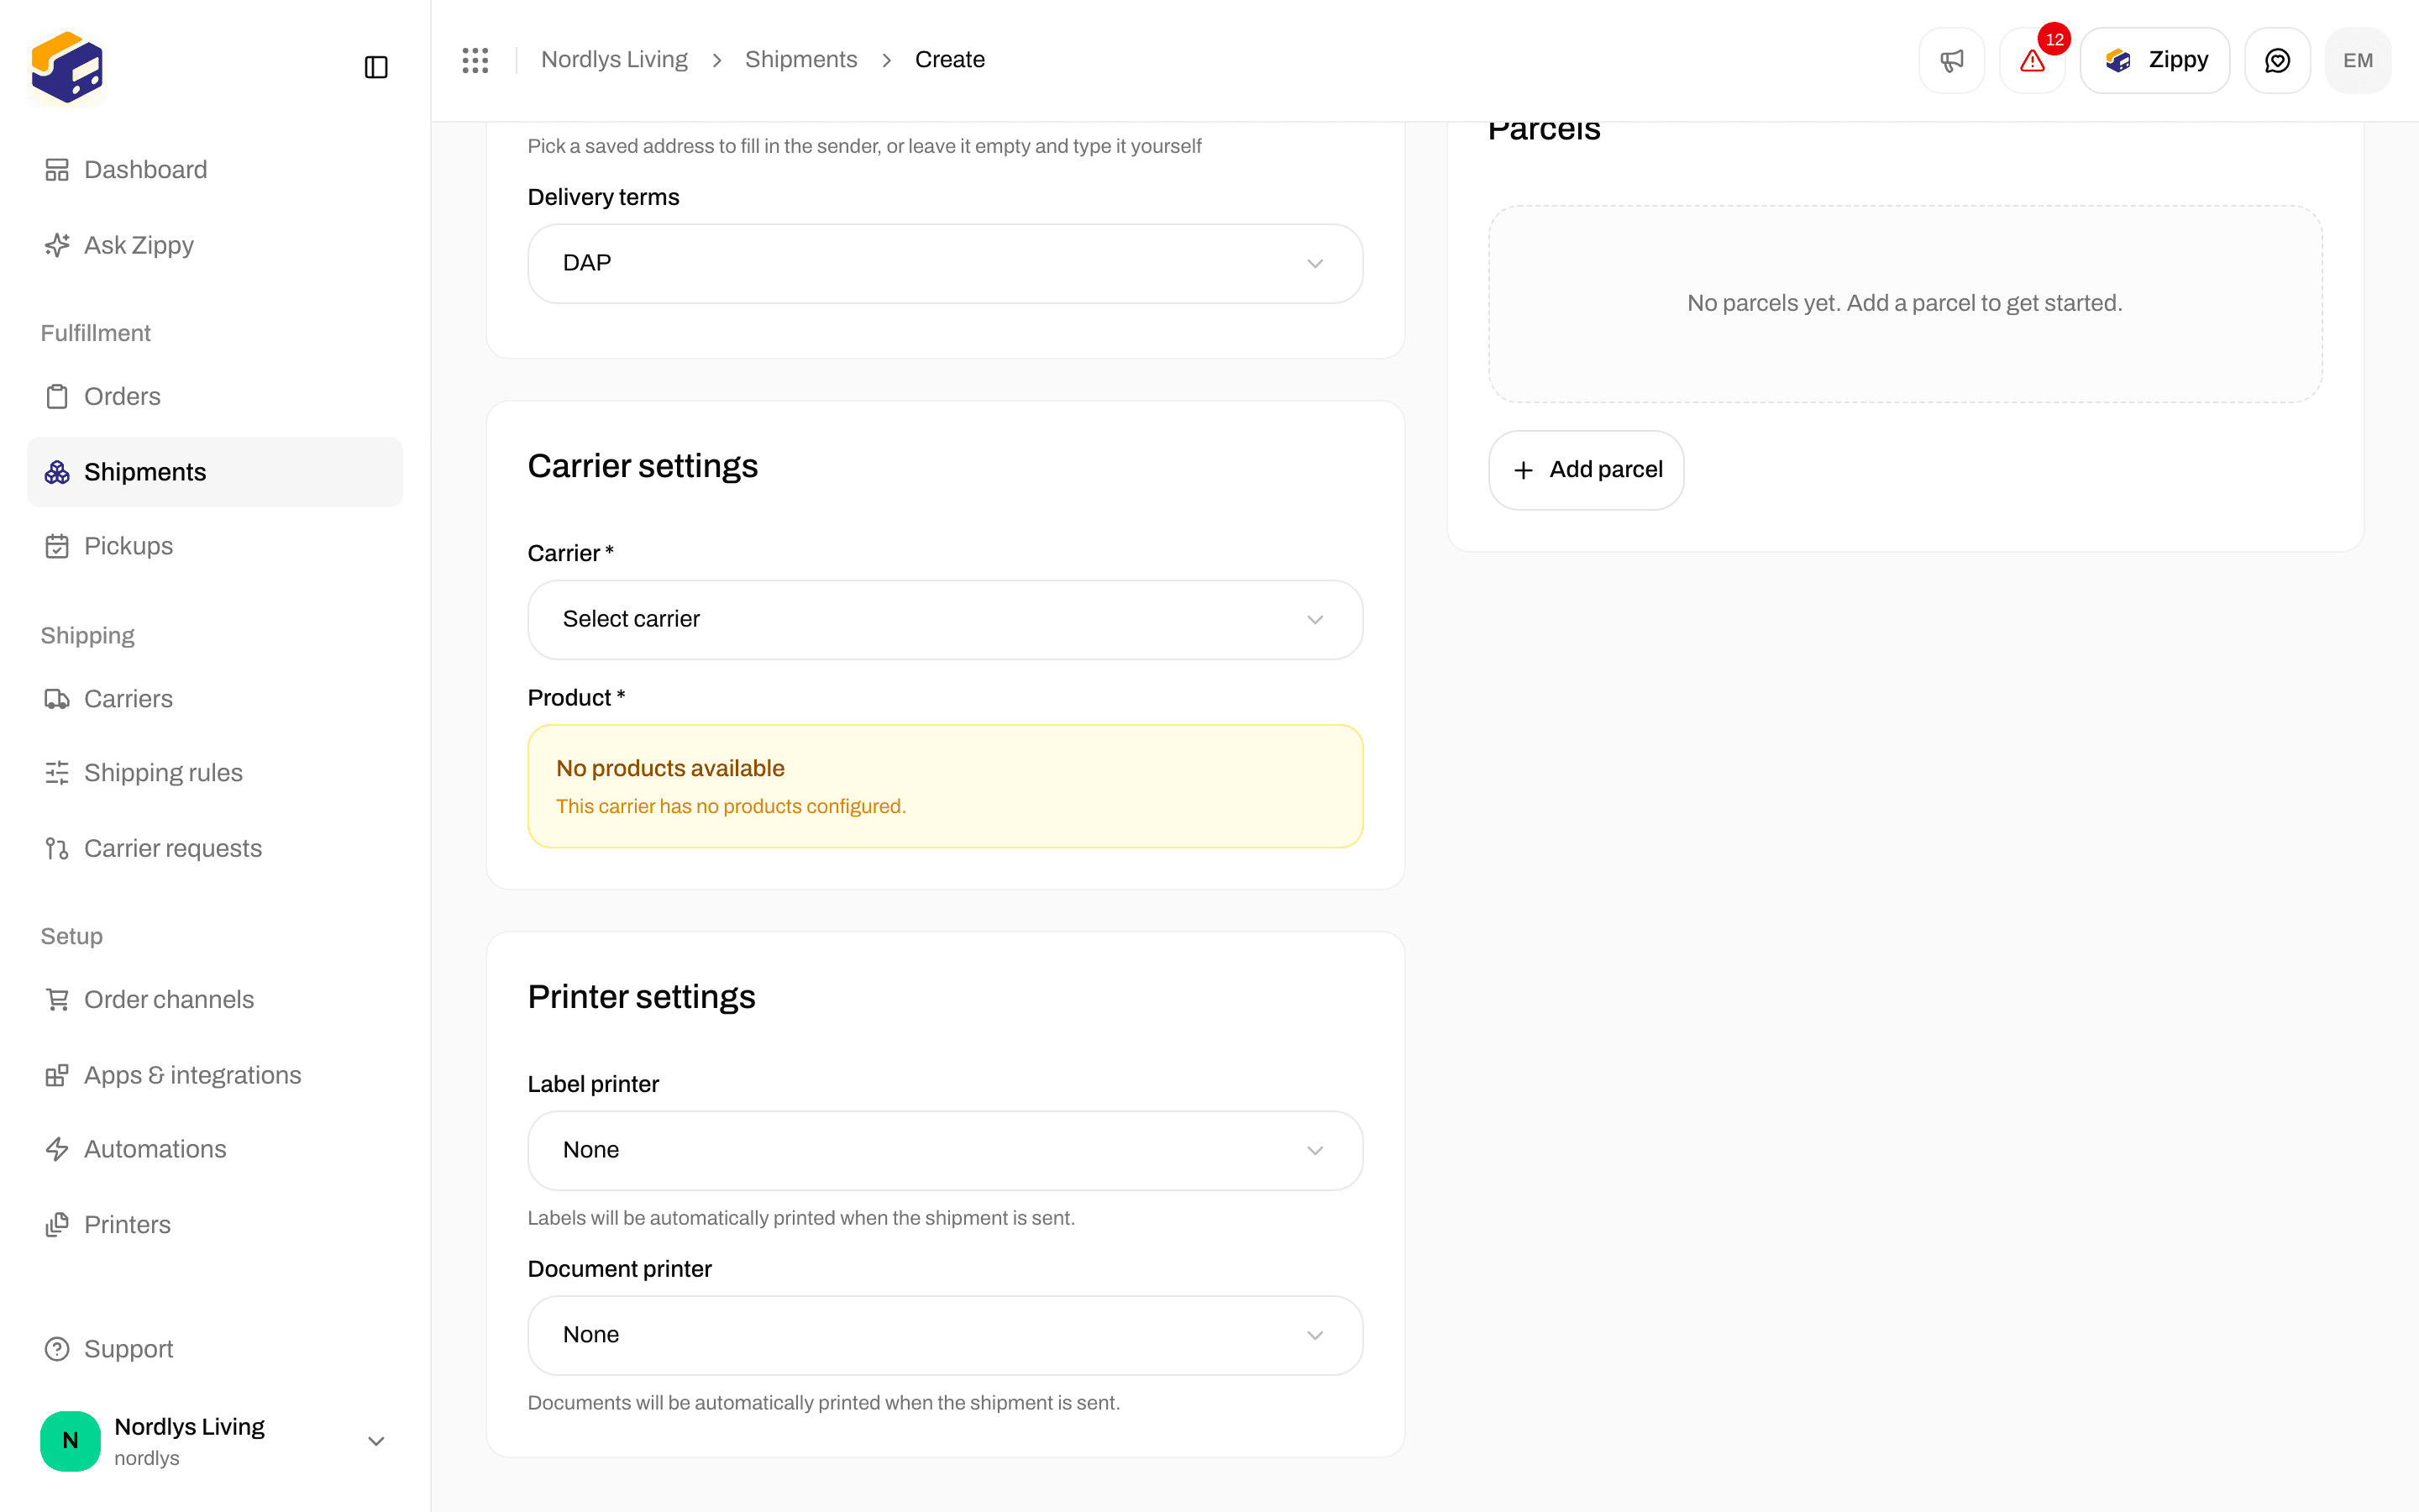Viewport: 2419px width, 1512px height.
Task: Click the 'No parcels yet' placeholder text
Action: (x=1904, y=303)
